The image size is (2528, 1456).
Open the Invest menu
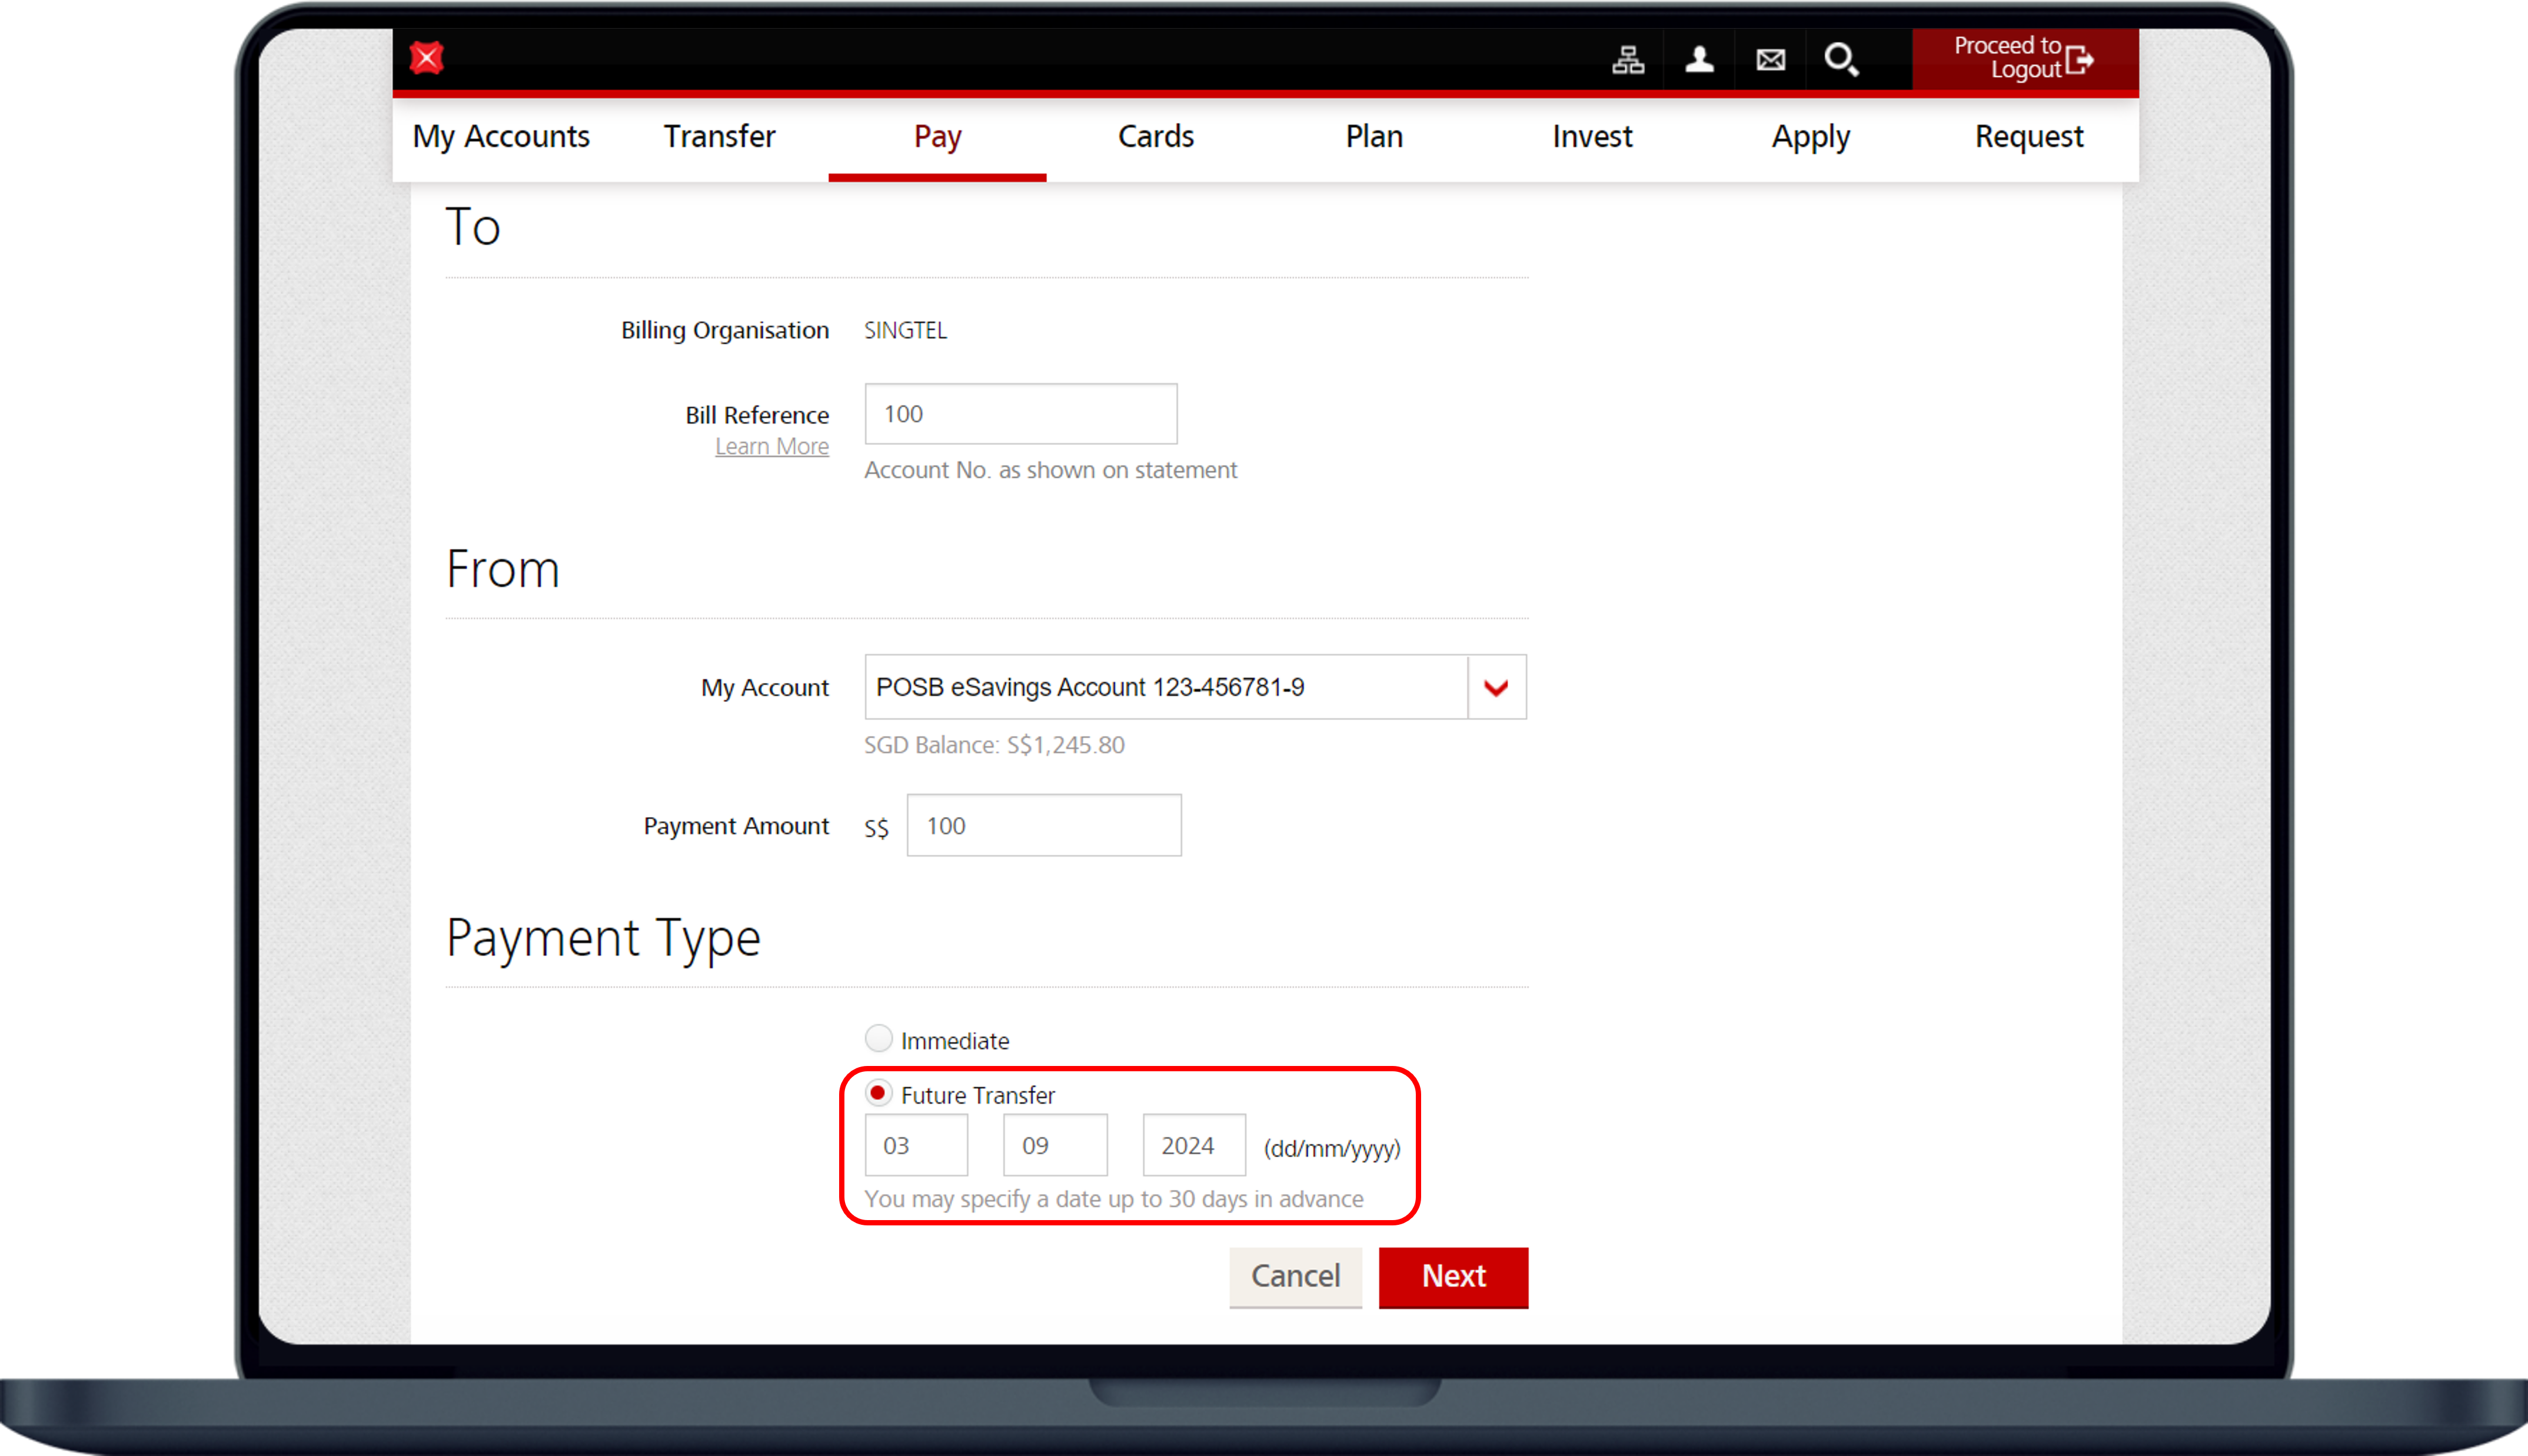1591,136
